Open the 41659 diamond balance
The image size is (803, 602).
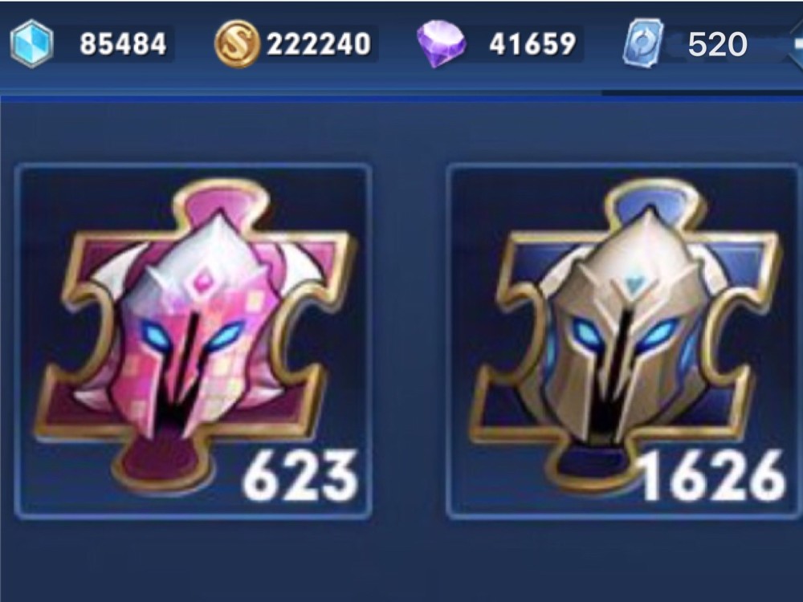tap(532, 43)
